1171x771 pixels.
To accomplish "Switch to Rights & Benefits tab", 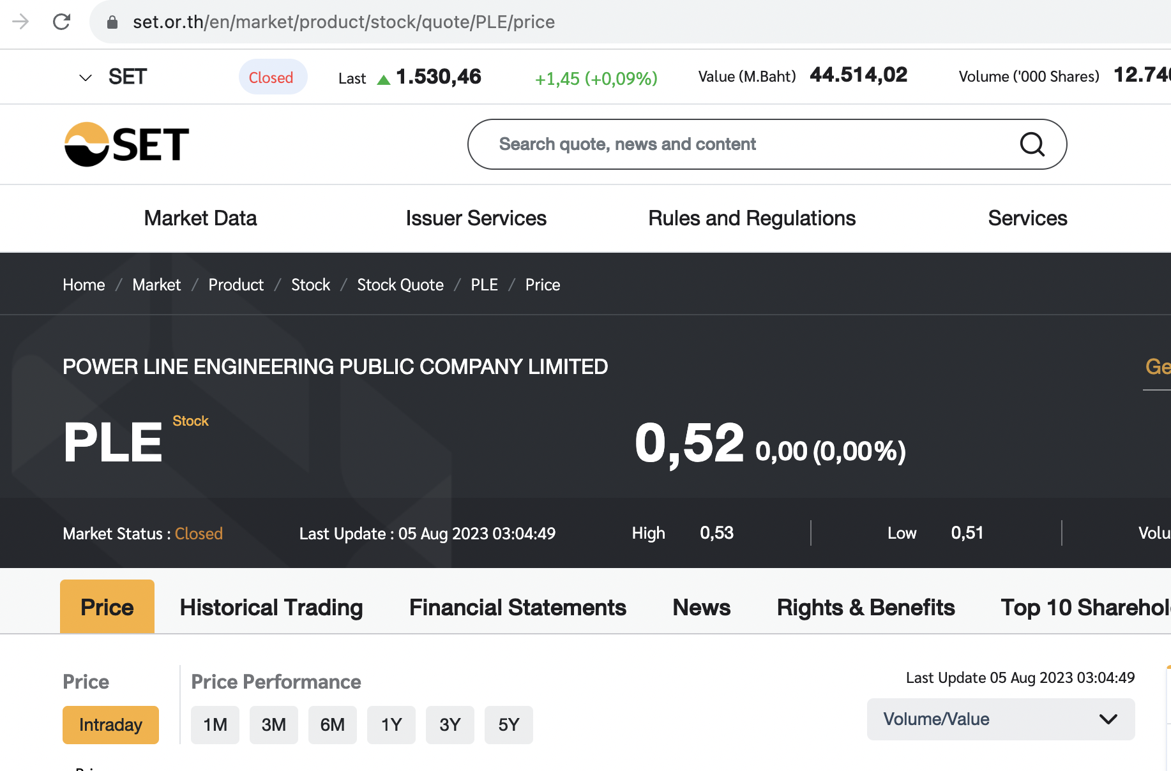I will pyautogui.click(x=866, y=608).
